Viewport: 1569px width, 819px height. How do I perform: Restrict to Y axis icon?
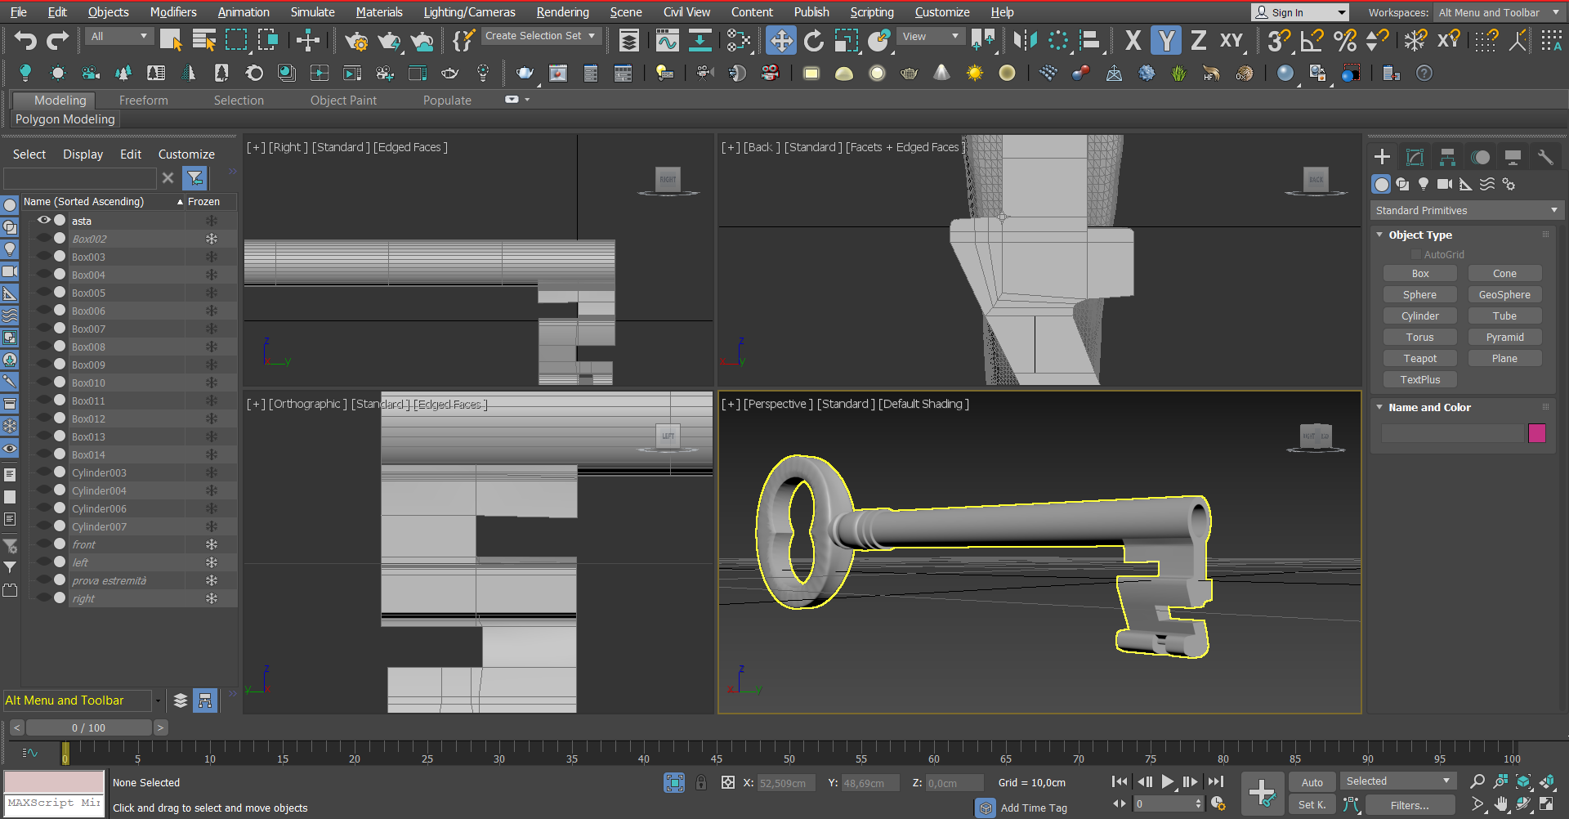click(x=1165, y=40)
